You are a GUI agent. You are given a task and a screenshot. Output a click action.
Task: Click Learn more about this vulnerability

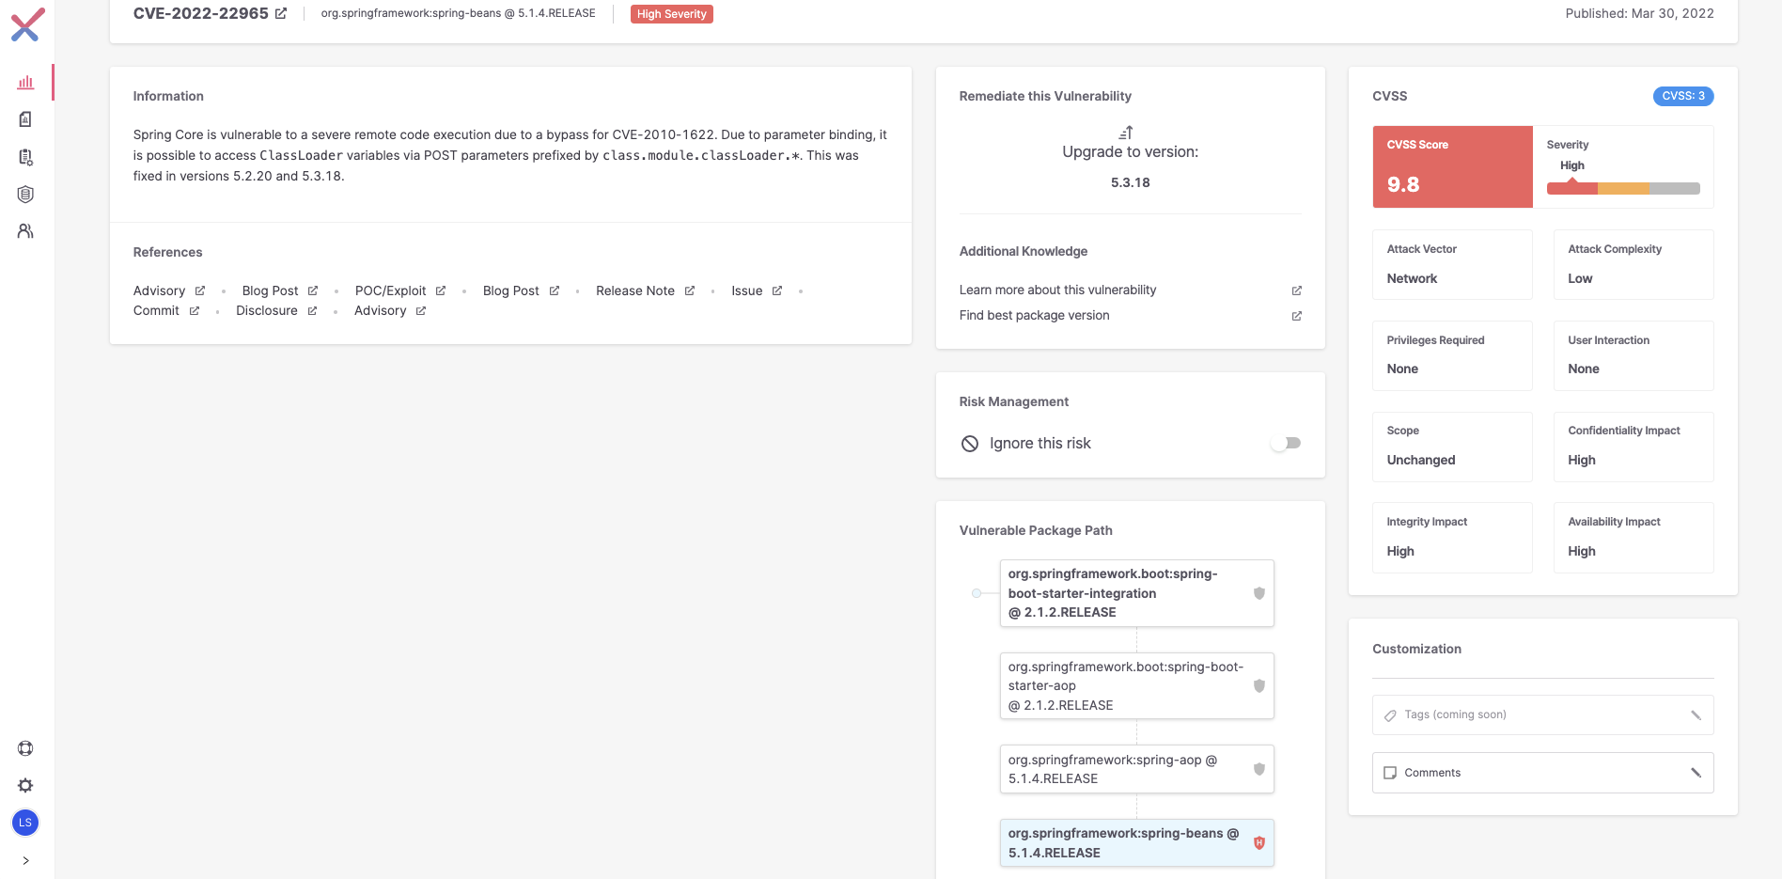tap(1057, 290)
